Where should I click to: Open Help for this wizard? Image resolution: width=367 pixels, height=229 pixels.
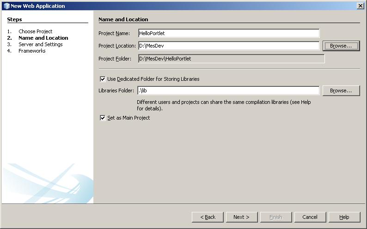point(344,217)
